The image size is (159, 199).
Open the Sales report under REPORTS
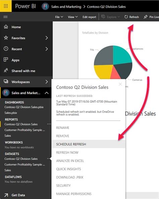pos(8,136)
